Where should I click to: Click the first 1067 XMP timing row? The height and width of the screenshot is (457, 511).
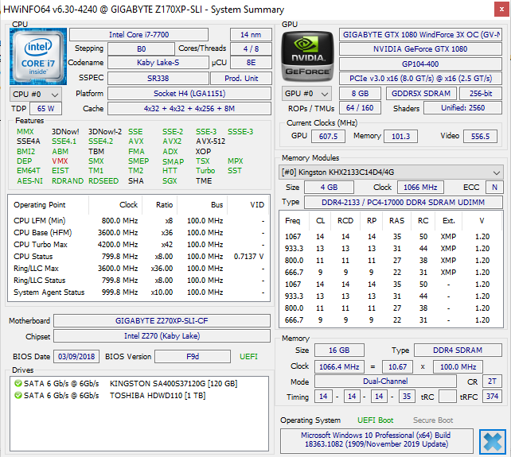point(391,237)
